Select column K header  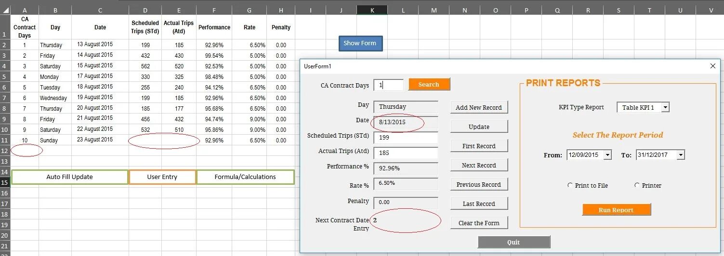[x=372, y=10]
